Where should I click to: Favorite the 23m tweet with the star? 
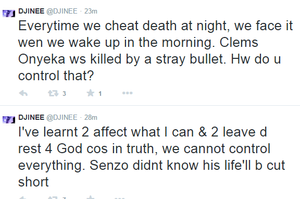point(90,93)
